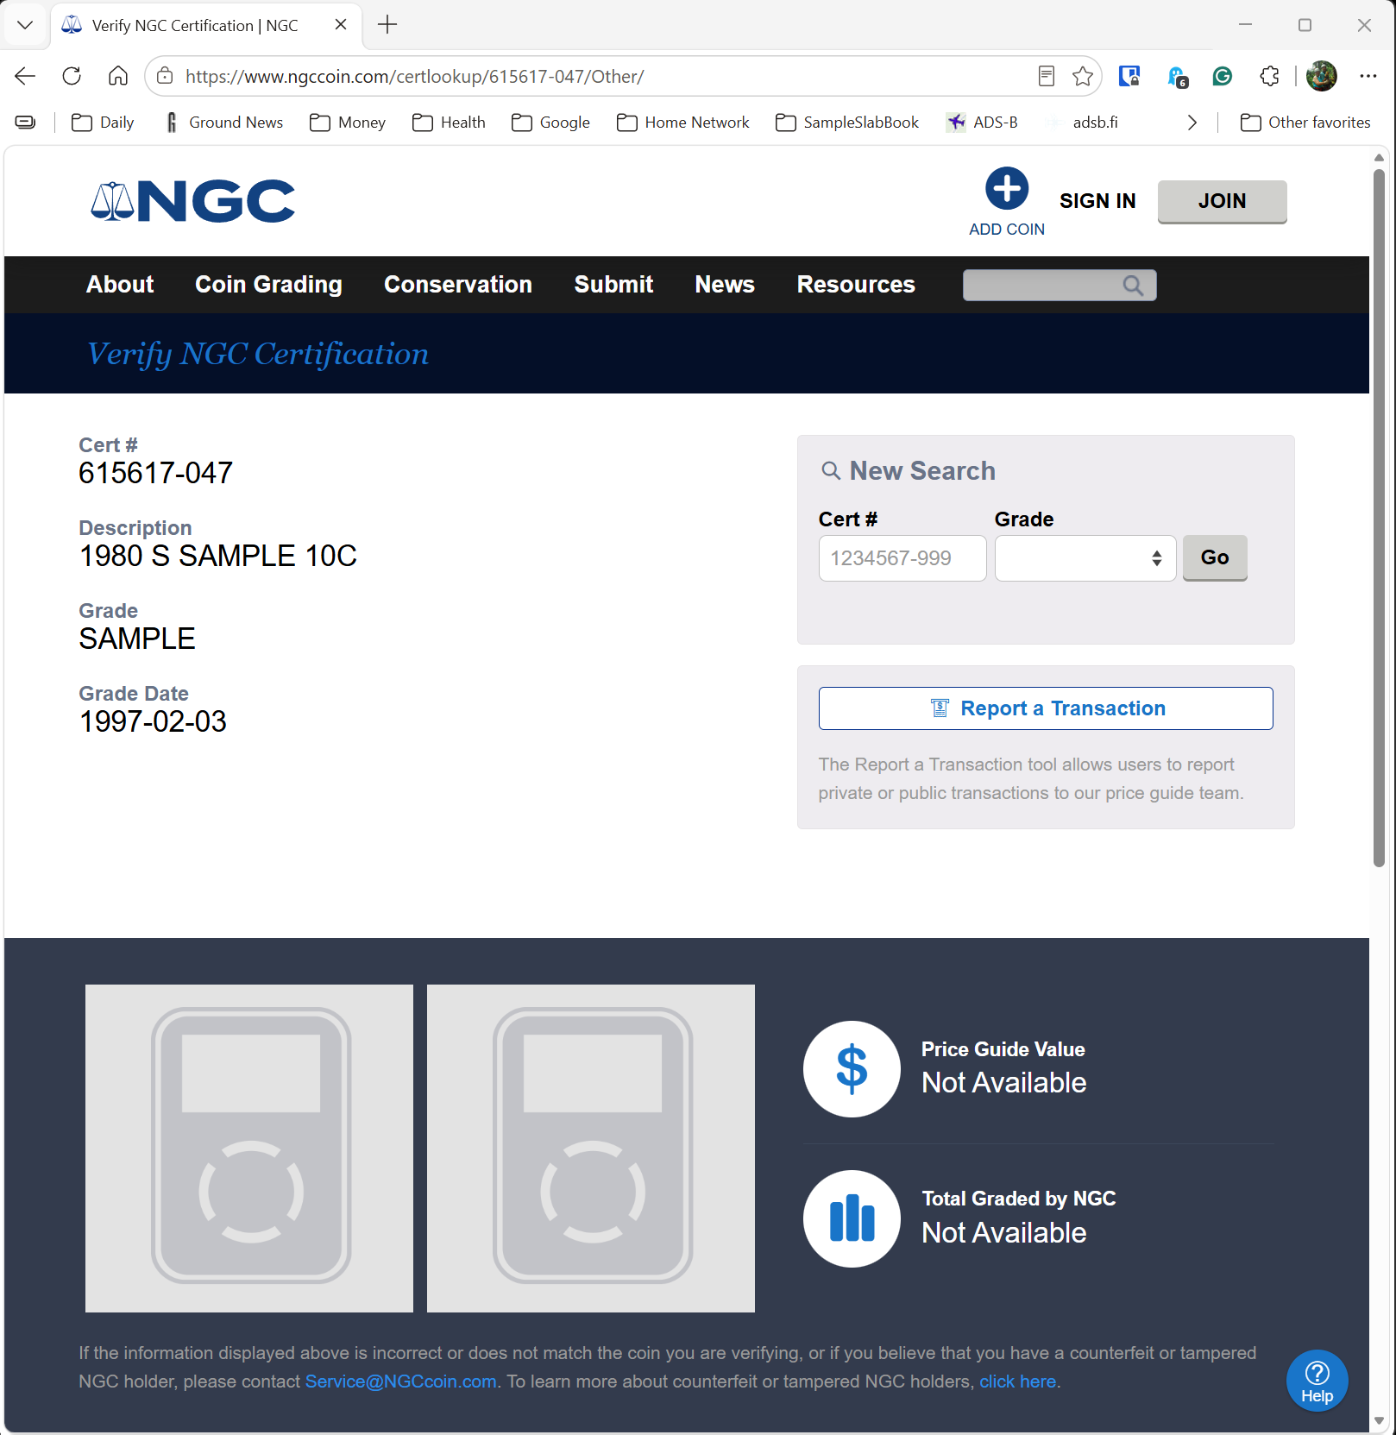This screenshot has height=1435, width=1396.
Task: Click the search magnifier in navigation bar
Action: [x=1133, y=286]
